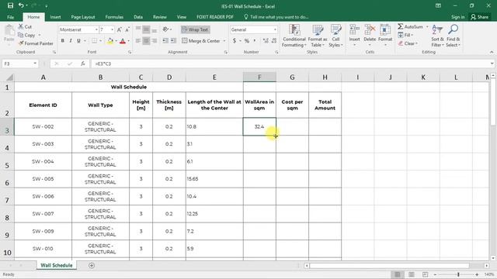Viewport: 497px width, 279px height.
Task: Toggle bold formatting
Action: coord(62,41)
